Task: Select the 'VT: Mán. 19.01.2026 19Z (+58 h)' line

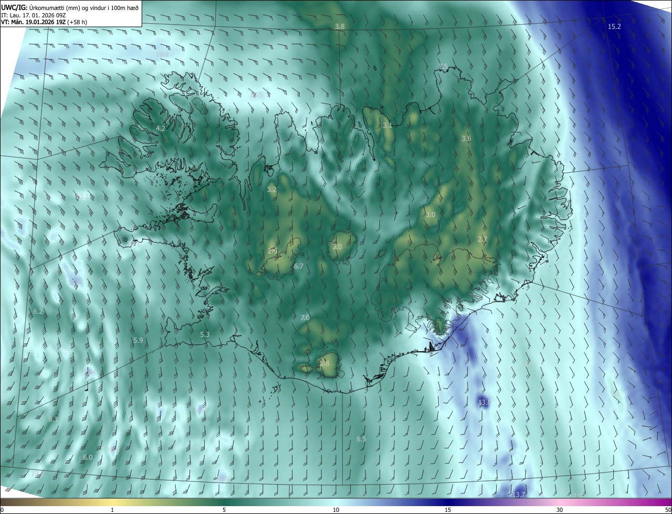Action: click(44, 22)
